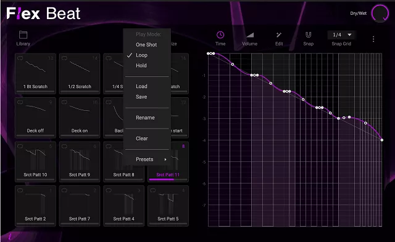395x242 pixels.
Task: Toggle loop icon on Deck off pad
Action: [20, 102]
